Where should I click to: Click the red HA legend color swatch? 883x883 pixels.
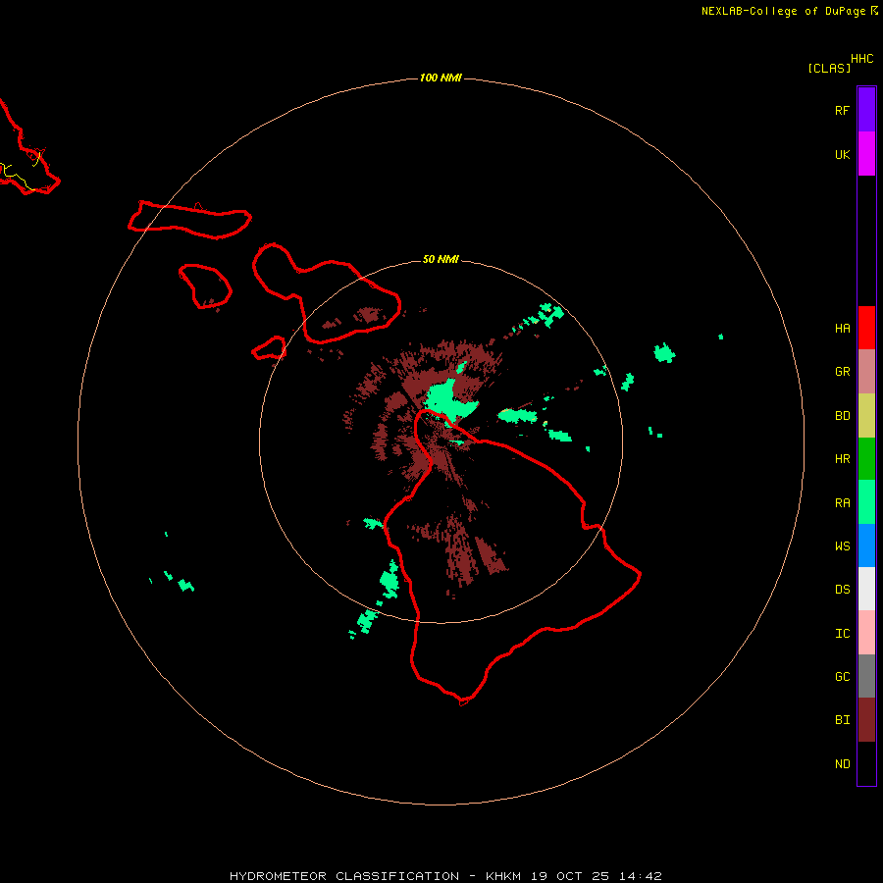coord(866,328)
